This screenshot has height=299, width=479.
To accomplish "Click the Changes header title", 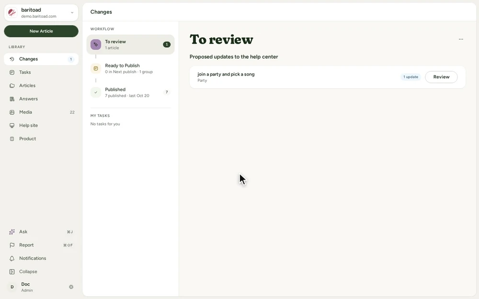I will pyautogui.click(x=101, y=12).
